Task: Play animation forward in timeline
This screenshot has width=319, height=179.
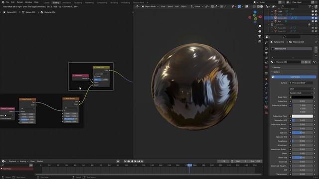Action: (135, 161)
